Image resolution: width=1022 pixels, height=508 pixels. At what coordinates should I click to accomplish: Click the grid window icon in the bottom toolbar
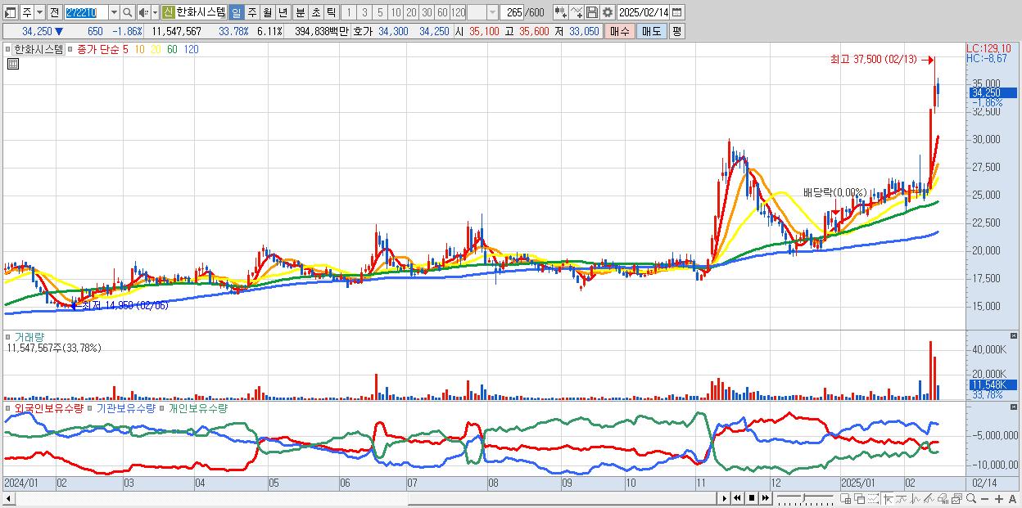tap(845, 499)
